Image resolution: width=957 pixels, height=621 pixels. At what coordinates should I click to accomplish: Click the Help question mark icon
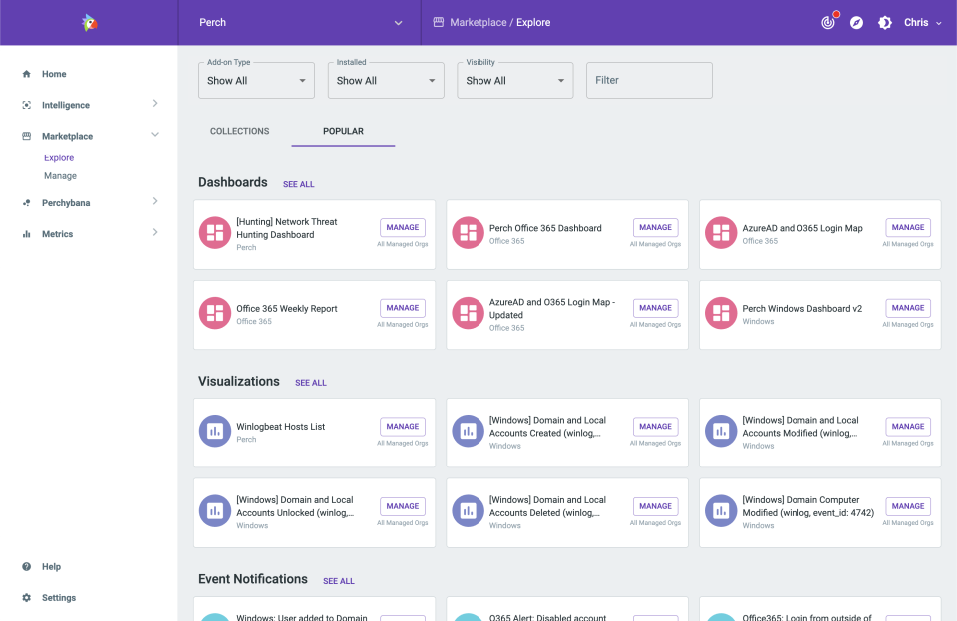[x=26, y=567]
